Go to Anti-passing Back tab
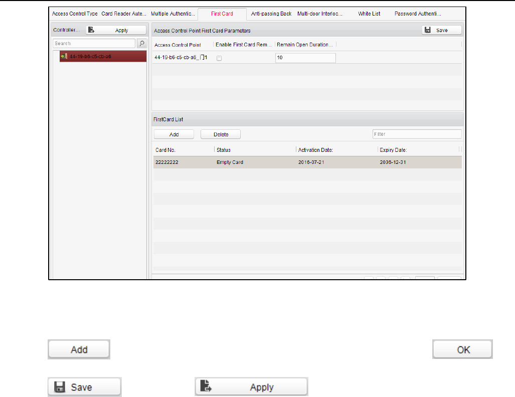515x397 pixels. pos(271,14)
